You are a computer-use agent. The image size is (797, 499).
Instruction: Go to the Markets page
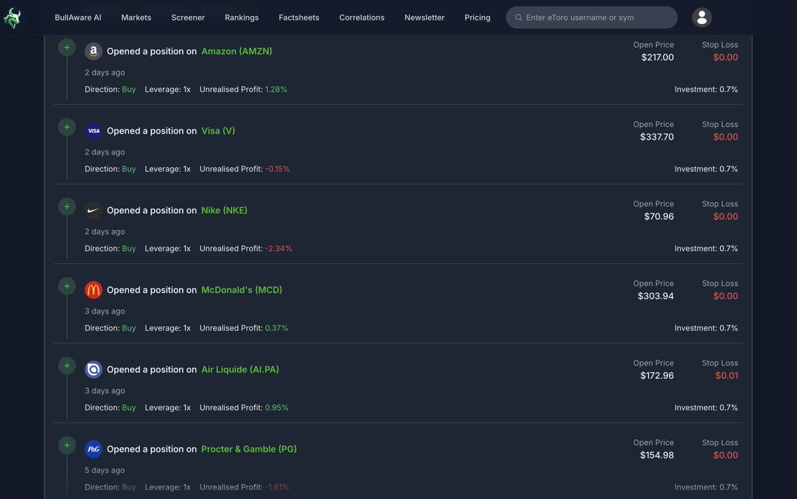(136, 17)
